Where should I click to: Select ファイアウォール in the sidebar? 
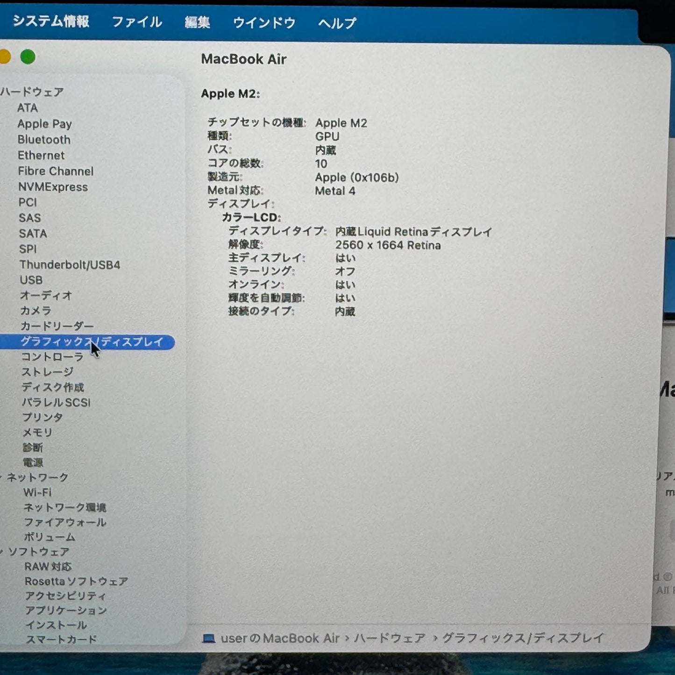pos(65,522)
